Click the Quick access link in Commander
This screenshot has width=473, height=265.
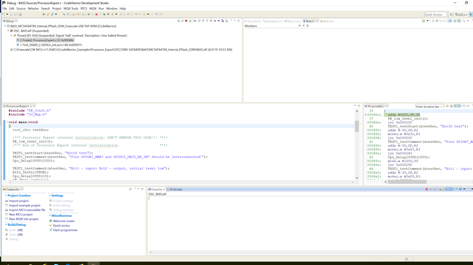pos(61,226)
